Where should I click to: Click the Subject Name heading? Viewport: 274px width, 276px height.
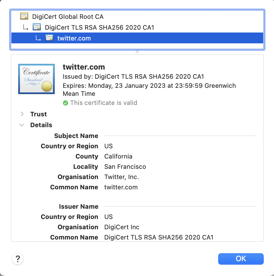pos(76,136)
